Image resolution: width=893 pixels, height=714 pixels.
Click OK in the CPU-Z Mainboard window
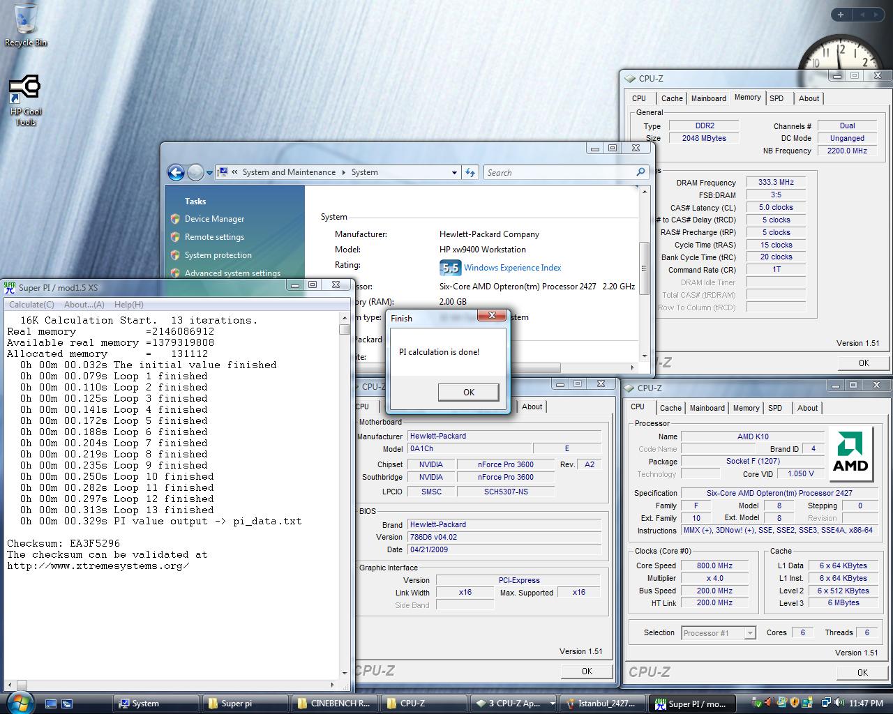[x=587, y=671]
